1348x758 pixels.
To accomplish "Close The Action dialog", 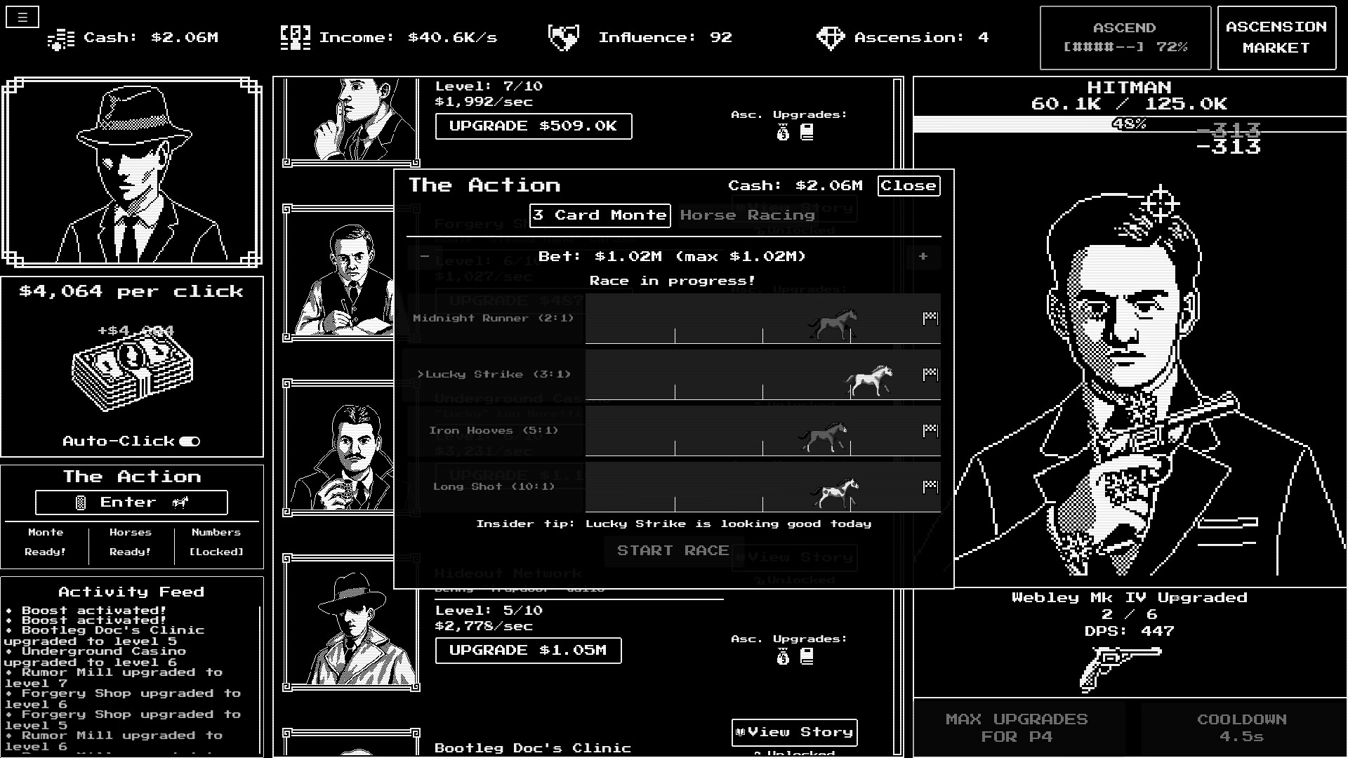I will (908, 186).
